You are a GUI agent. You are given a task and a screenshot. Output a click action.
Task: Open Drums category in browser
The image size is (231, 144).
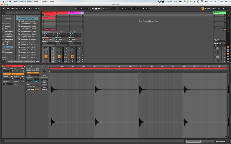7,29
